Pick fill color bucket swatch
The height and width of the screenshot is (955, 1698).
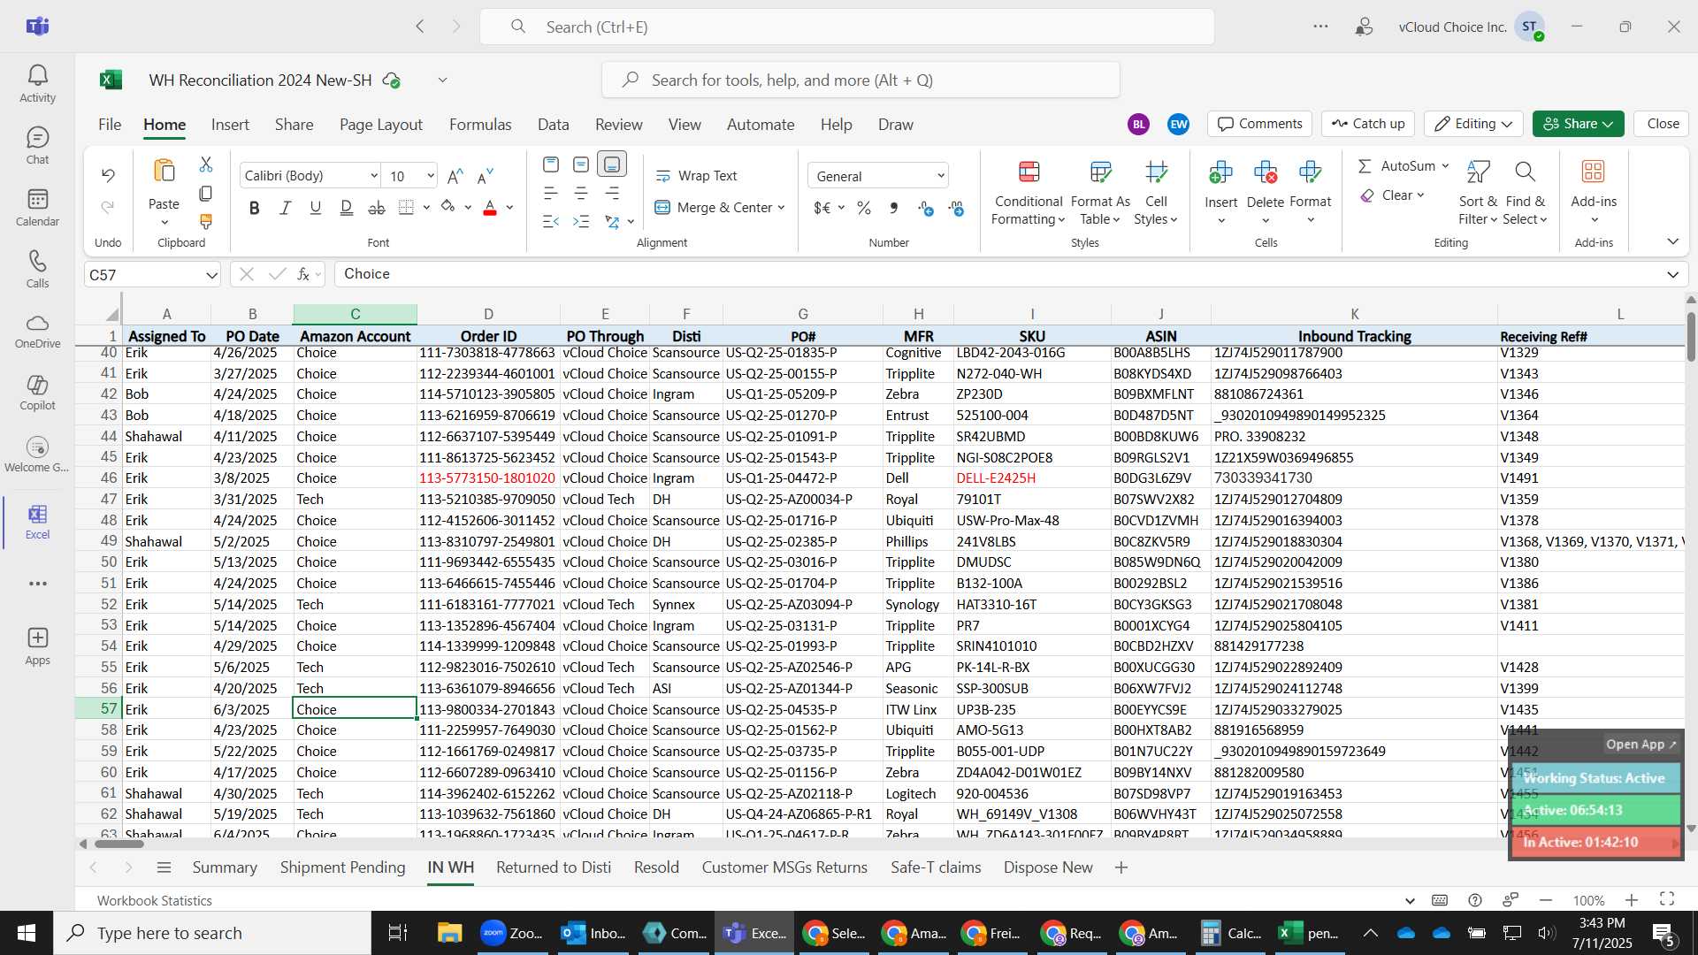447,208
